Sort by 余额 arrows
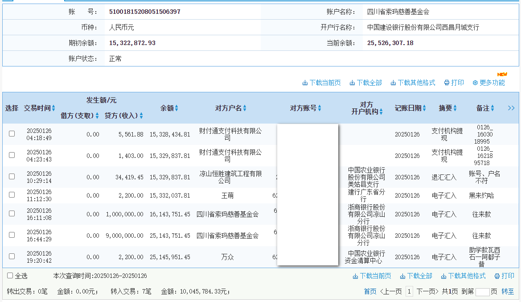 click(x=176, y=108)
